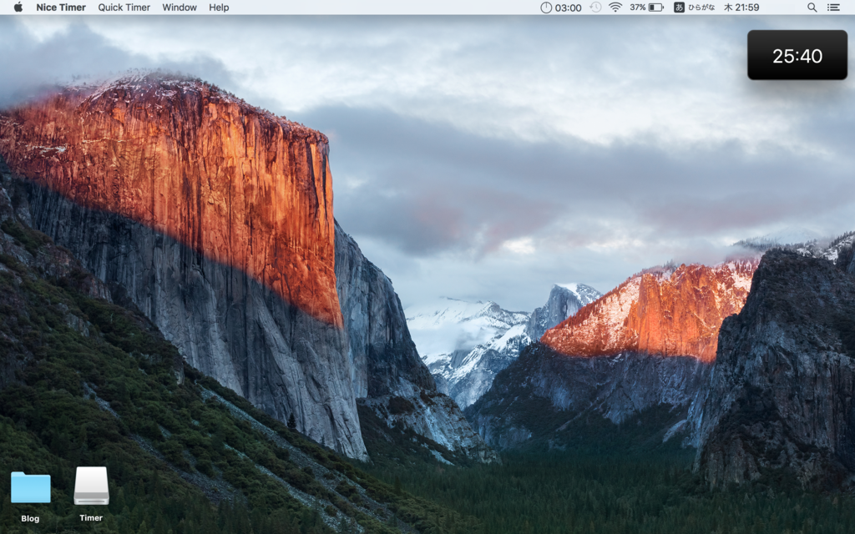855x534 pixels.
Task: Open the Wi-Fi status menu
Action: click(x=615, y=7)
